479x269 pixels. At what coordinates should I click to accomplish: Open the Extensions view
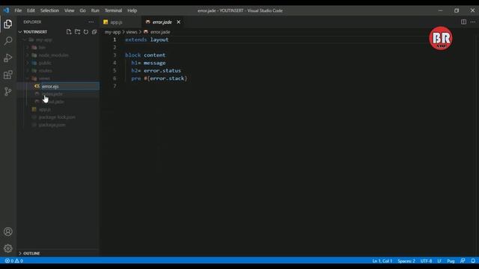(x=8, y=75)
